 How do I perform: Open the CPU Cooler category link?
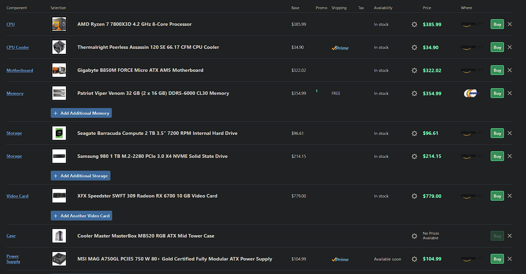coord(18,47)
